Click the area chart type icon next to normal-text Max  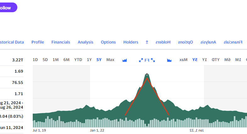click(125, 60)
